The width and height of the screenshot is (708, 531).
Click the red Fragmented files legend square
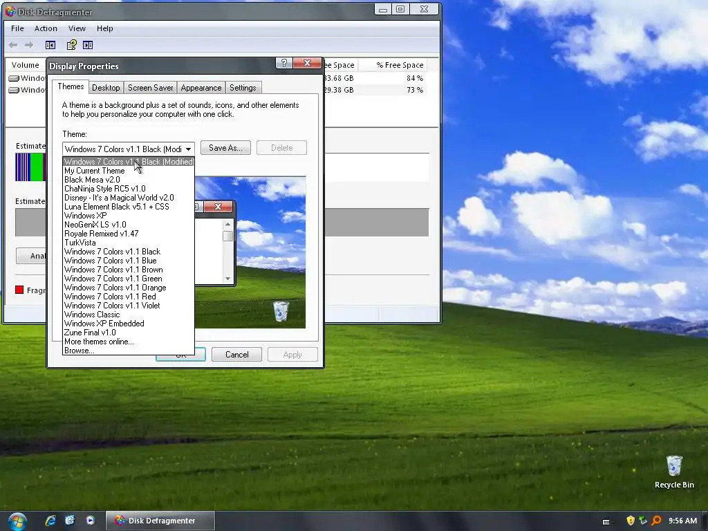(x=19, y=290)
